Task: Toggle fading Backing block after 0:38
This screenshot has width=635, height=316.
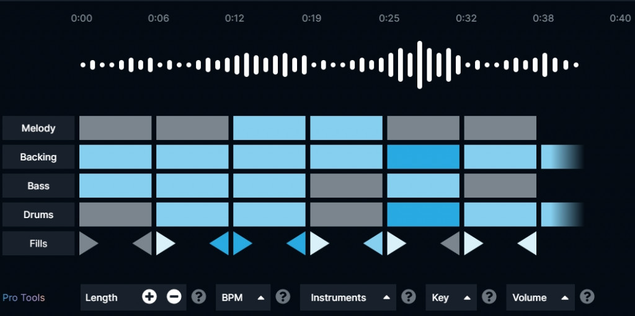Action: (562, 157)
